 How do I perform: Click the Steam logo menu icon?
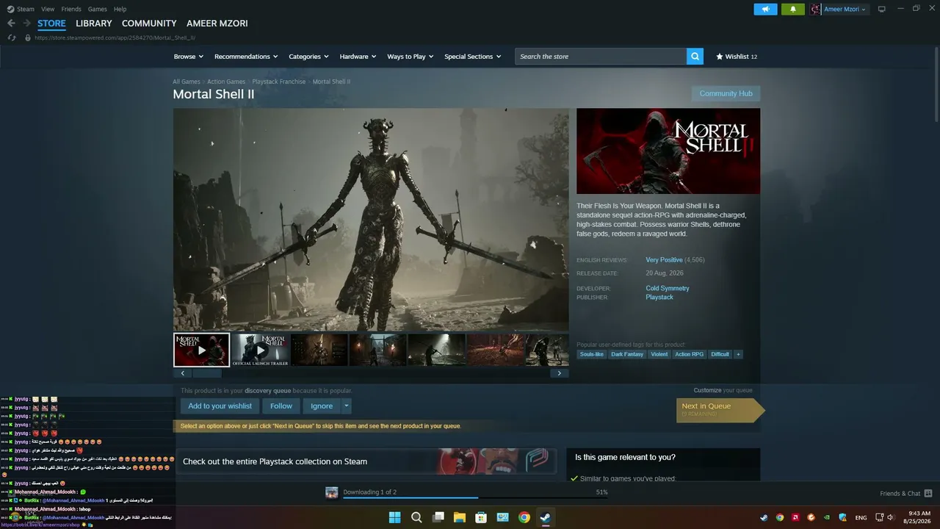tap(11, 9)
